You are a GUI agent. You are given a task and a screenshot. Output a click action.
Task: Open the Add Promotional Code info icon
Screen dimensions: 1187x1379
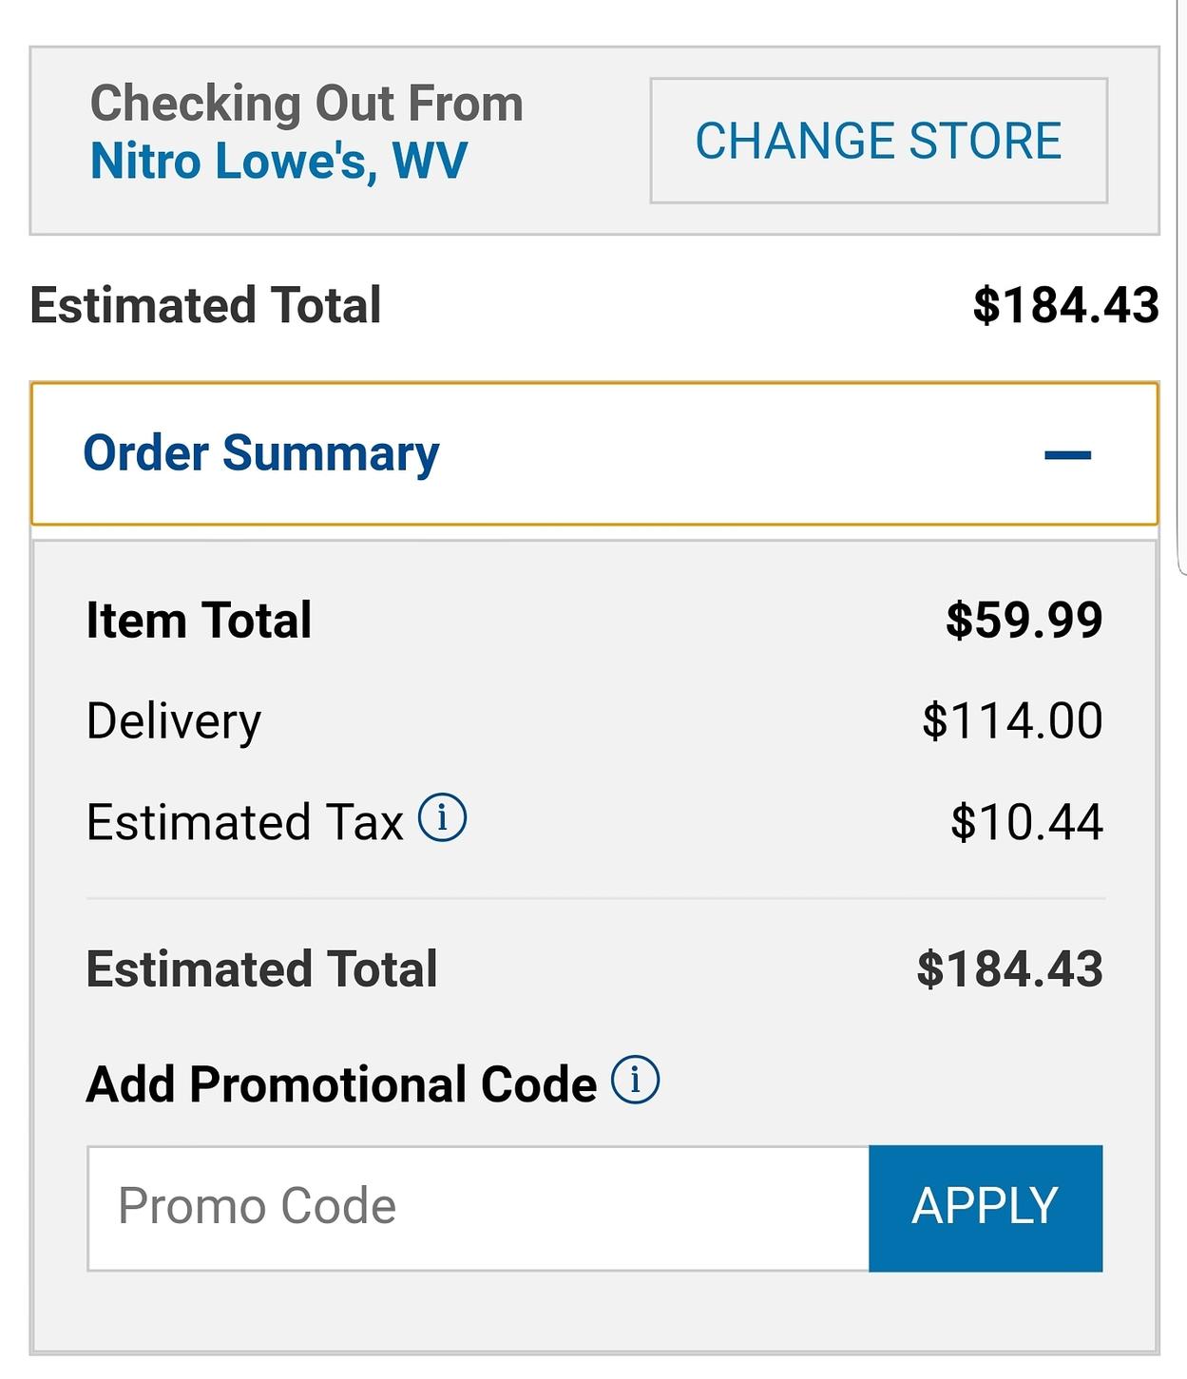[x=635, y=1080]
